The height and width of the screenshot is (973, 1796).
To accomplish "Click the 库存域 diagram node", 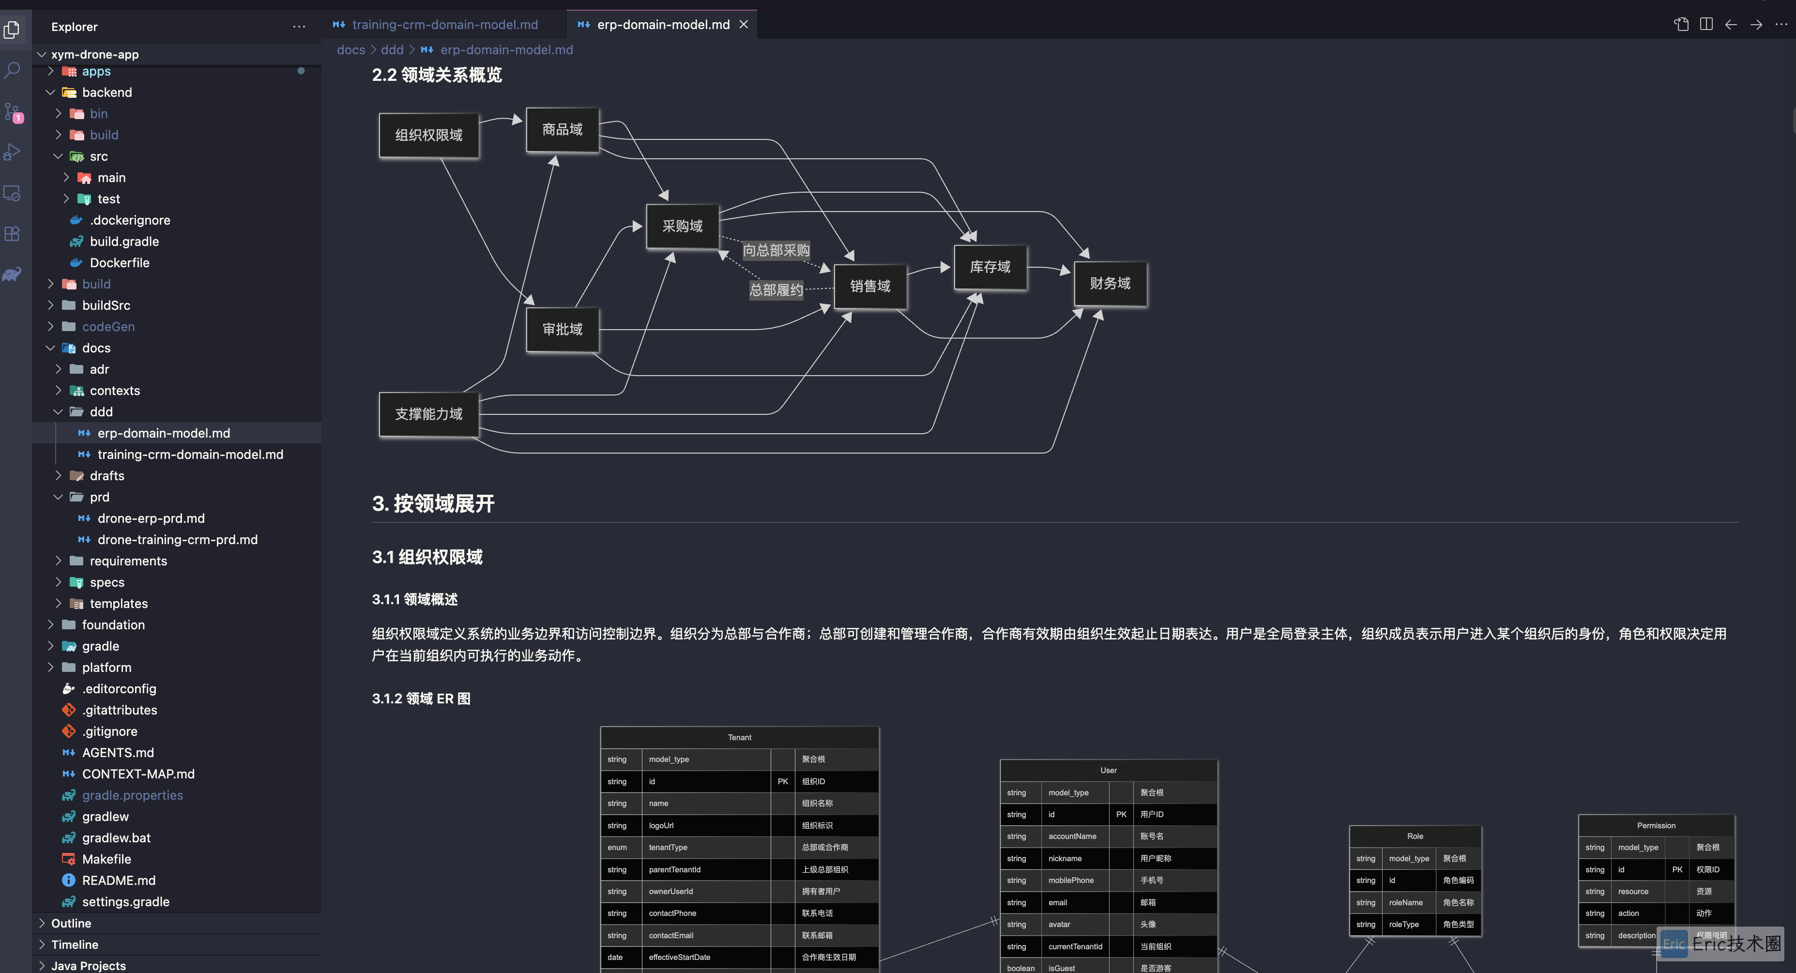I will [x=990, y=267].
